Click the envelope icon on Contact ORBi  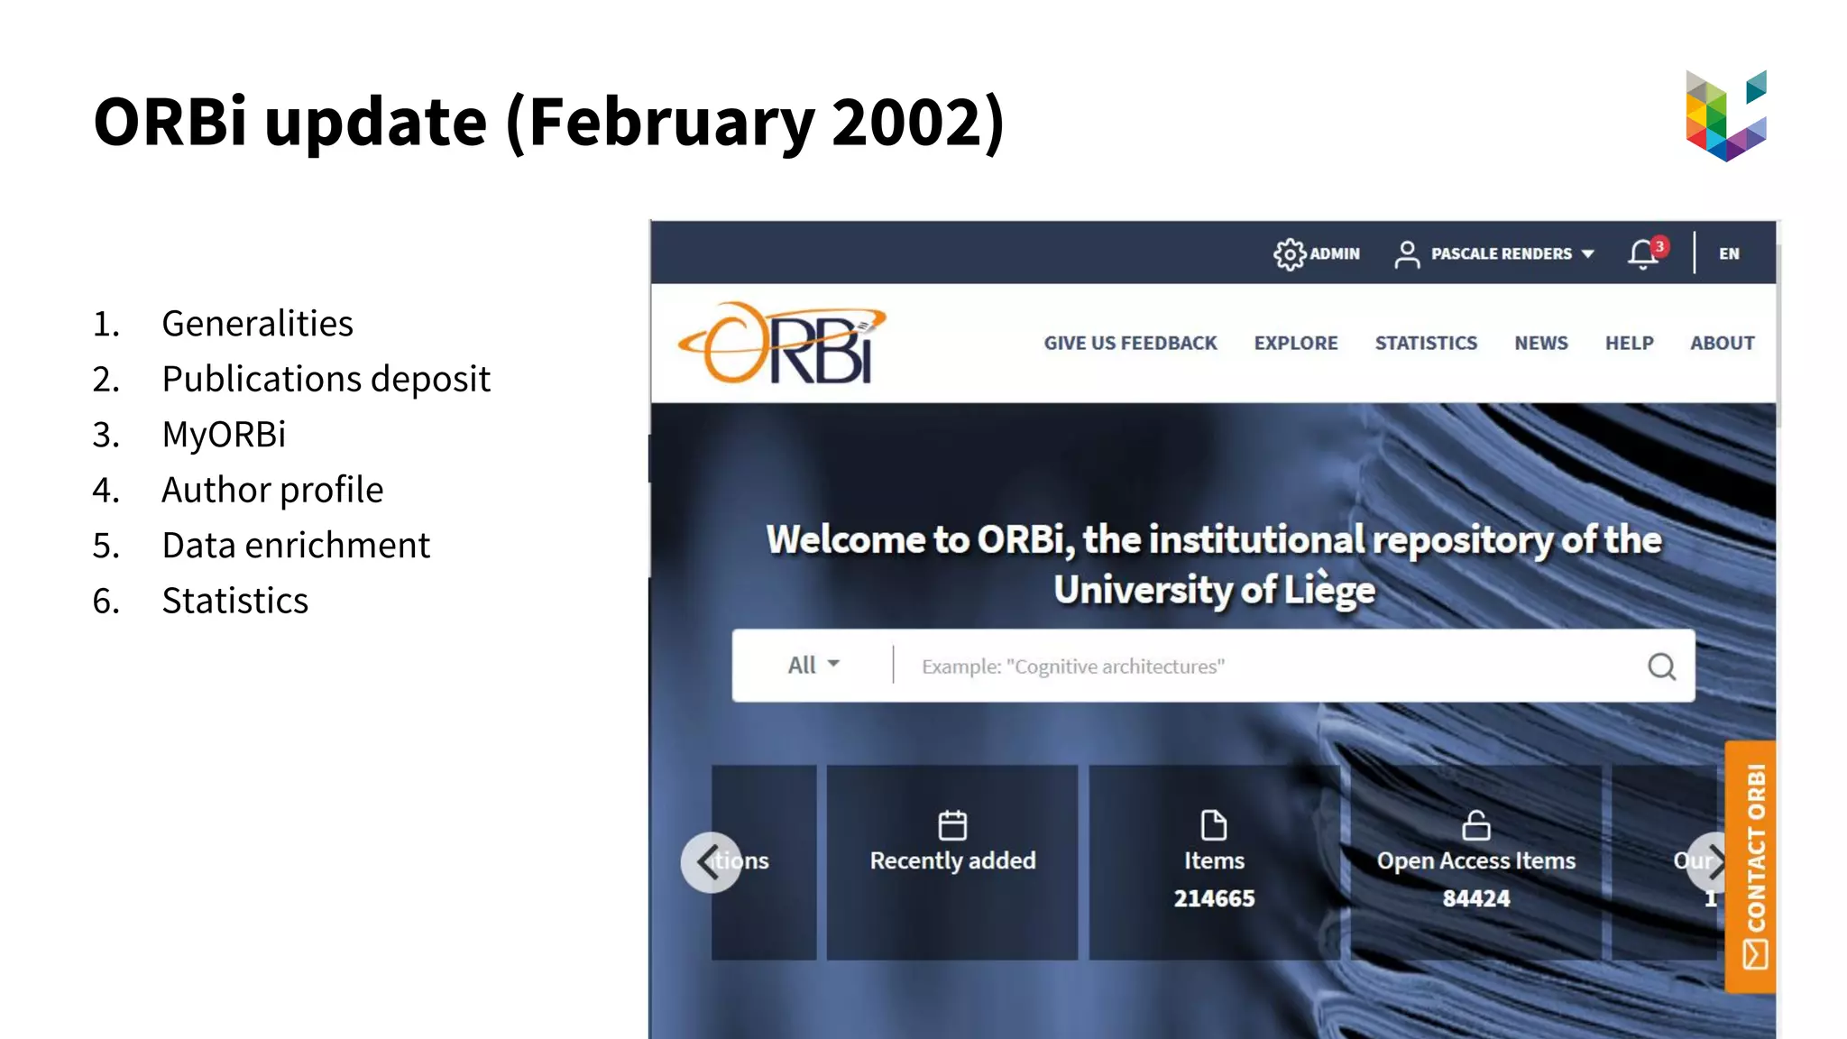(1755, 954)
